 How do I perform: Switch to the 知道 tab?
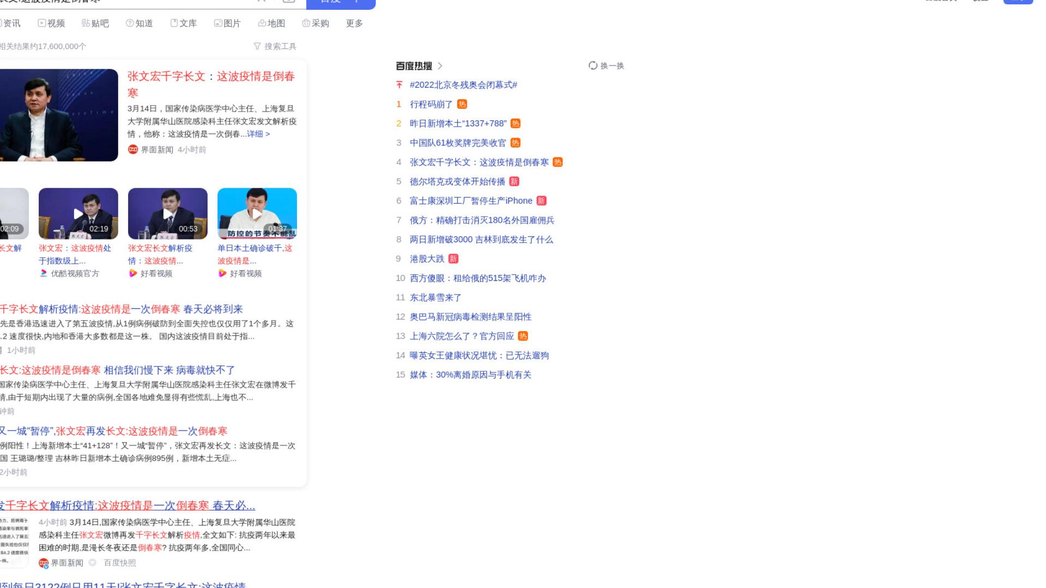139,23
